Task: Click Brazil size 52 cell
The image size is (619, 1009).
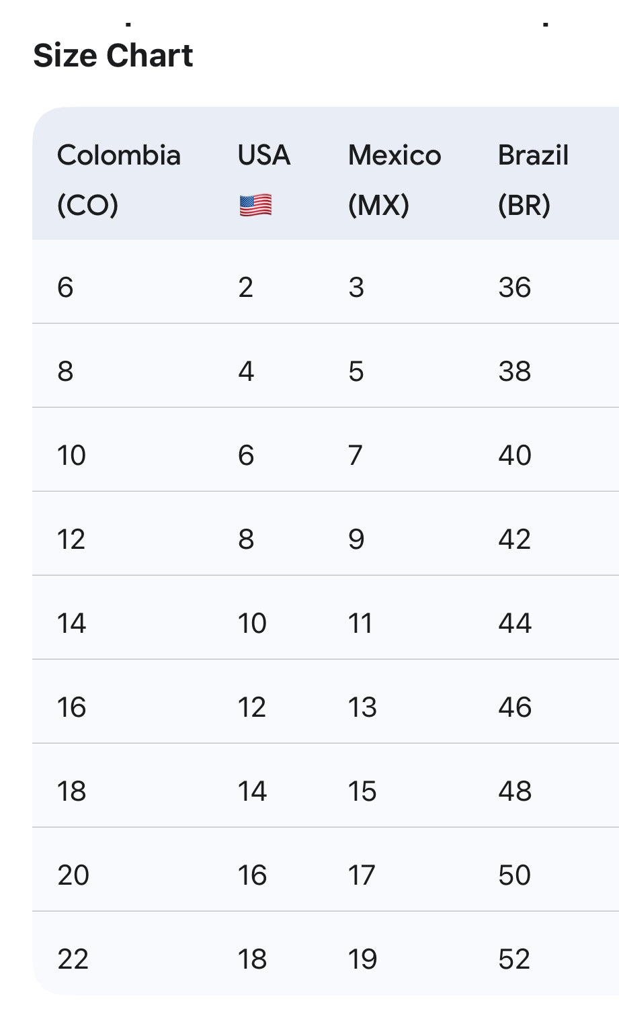Action: click(515, 959)
